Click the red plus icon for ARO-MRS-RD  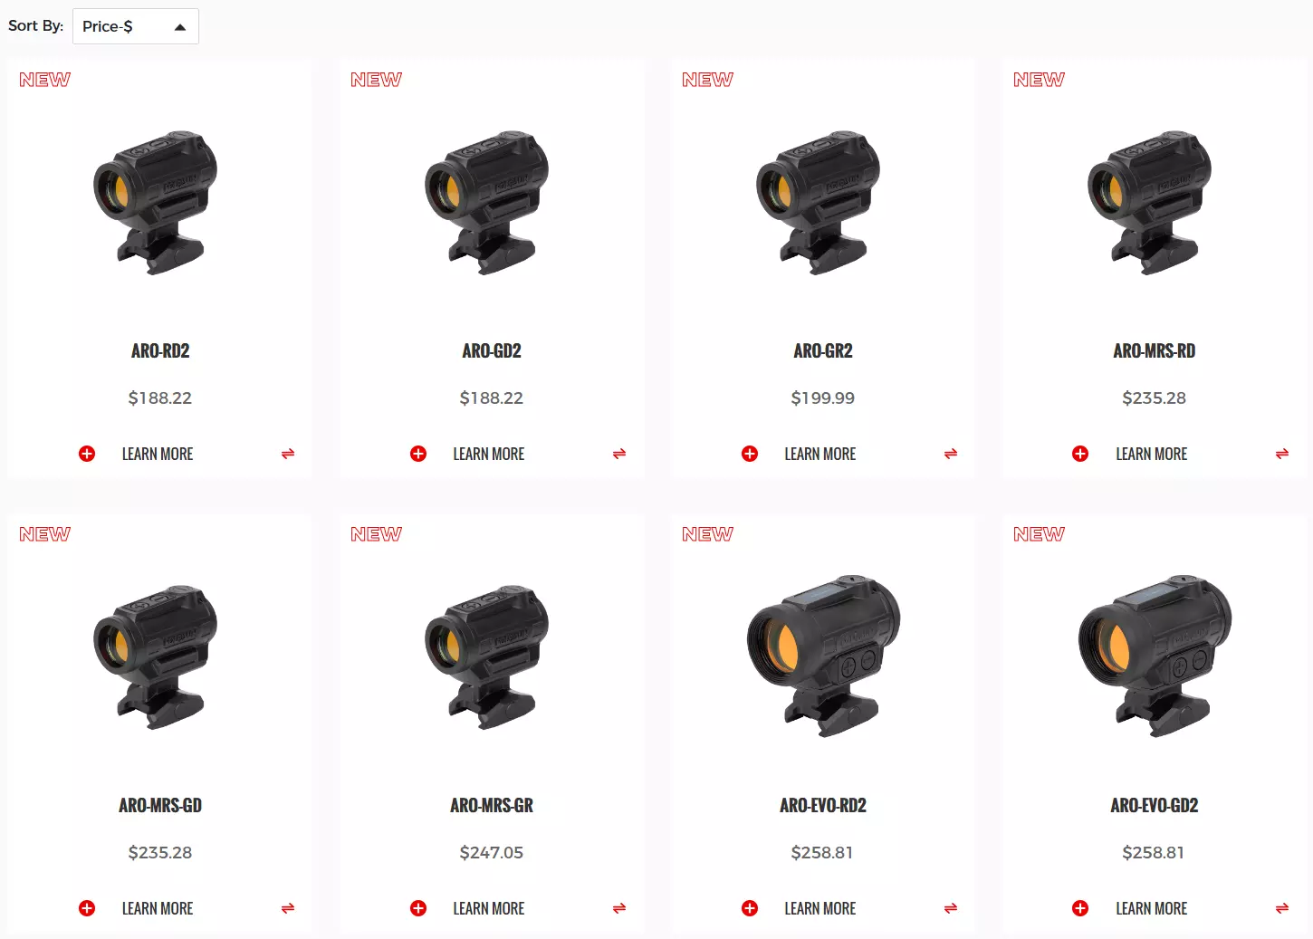[1080, 454]
